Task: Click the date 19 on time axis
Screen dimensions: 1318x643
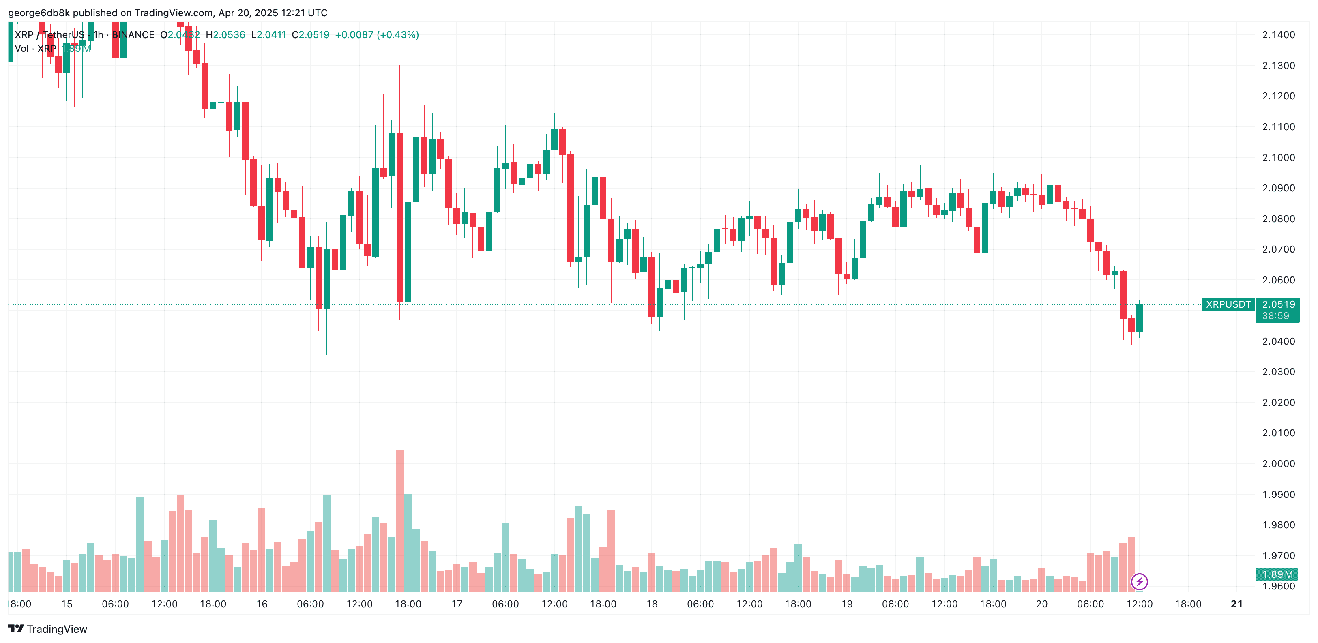Action: (847, 604)
